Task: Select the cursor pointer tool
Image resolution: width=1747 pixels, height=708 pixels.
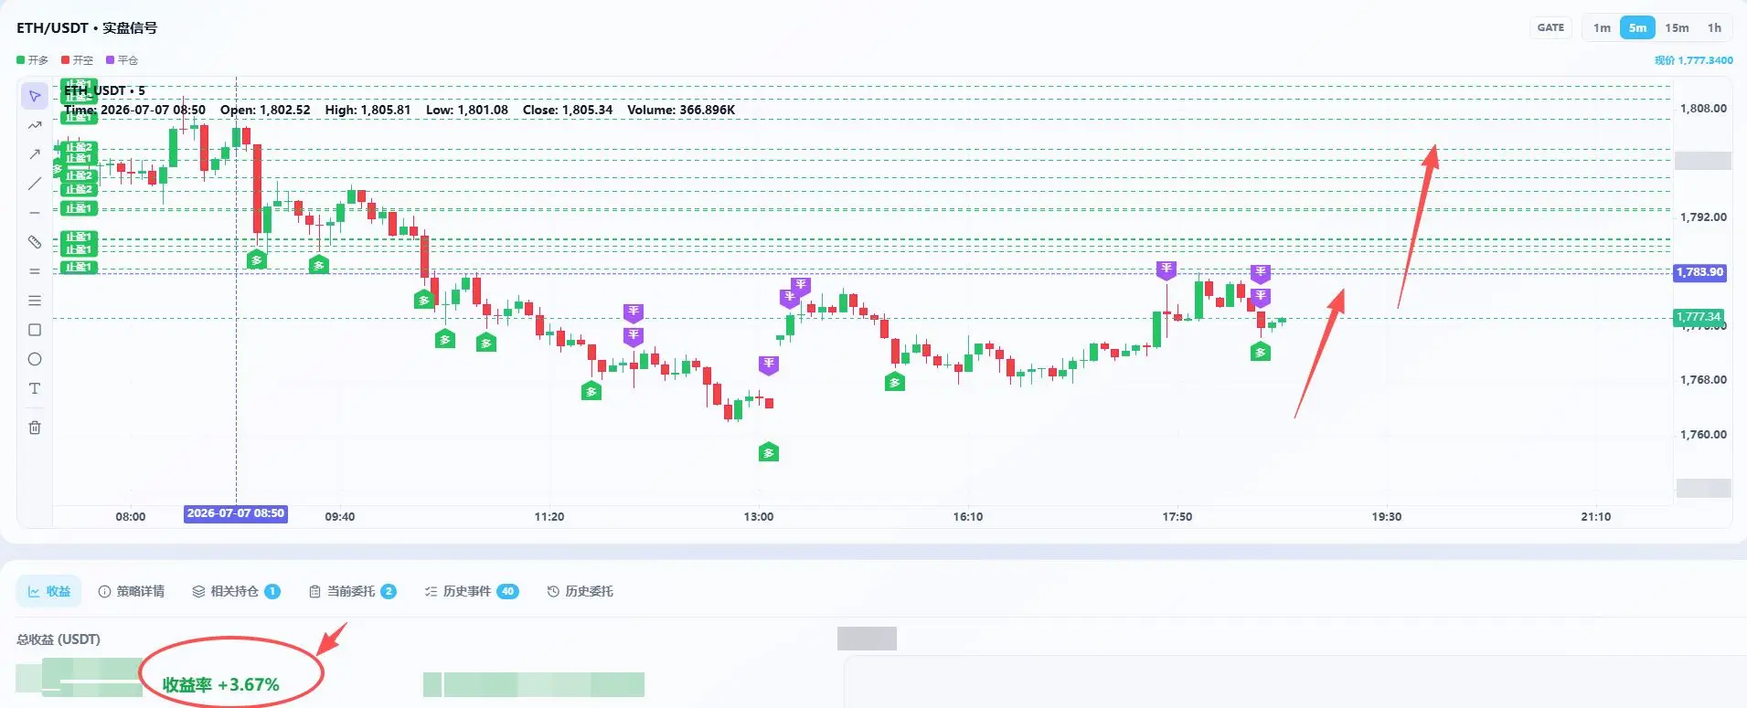Action: pos(35,96)
